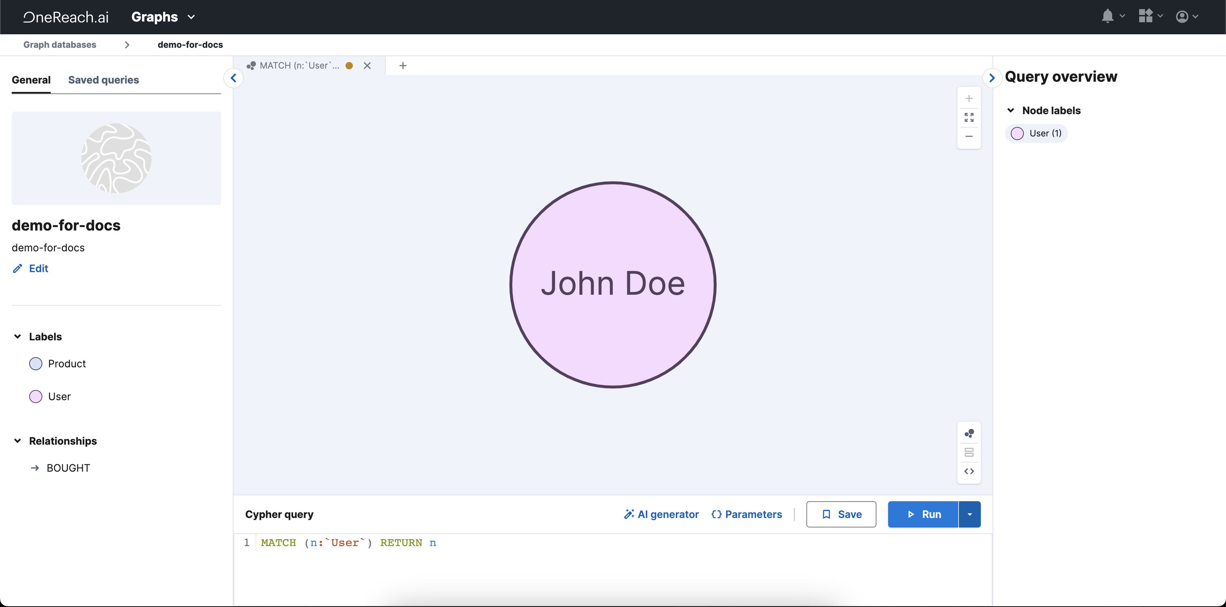Switch to table results view
Screen dimensions: 1226x607
[969, 452]
